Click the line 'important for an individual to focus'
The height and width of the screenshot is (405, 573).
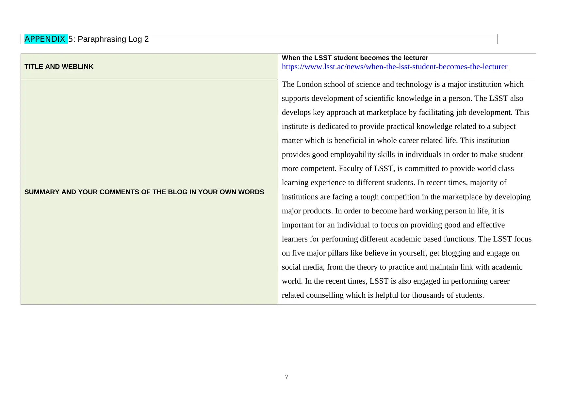pos(393,225)
